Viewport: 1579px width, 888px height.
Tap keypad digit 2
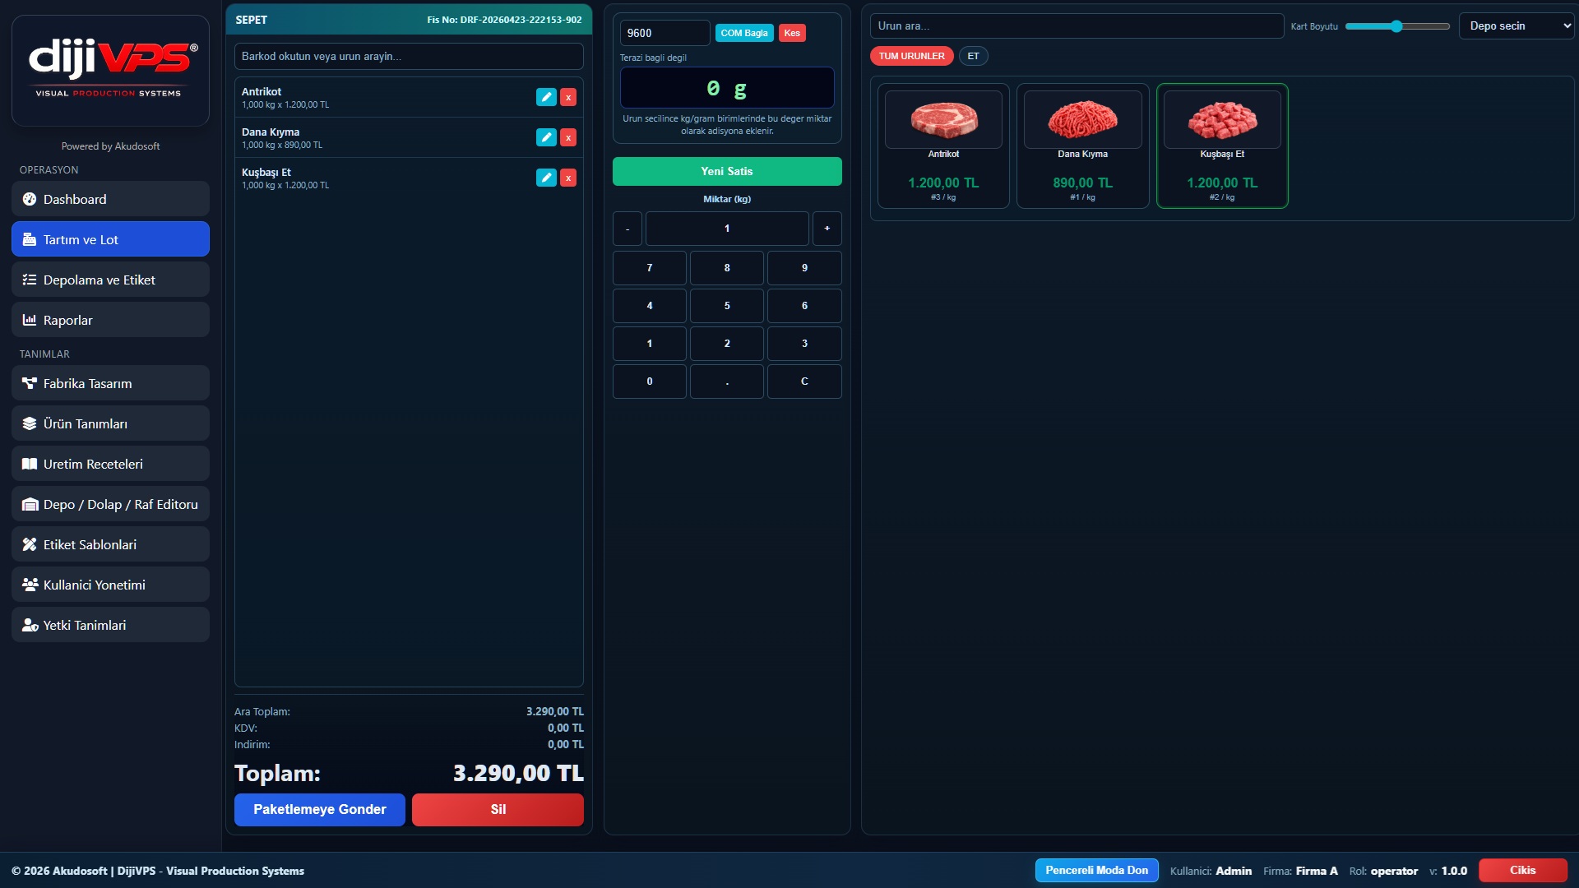point(727,344)
